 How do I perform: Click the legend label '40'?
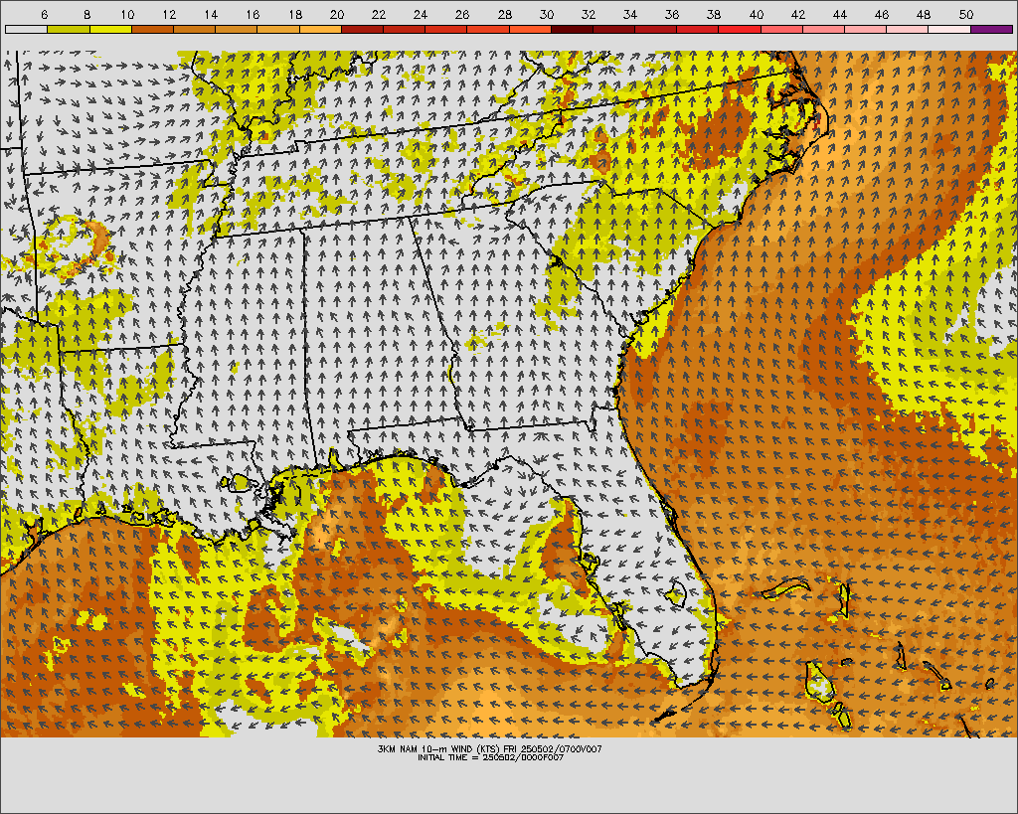pyautogui.click(x=756, y=14)
